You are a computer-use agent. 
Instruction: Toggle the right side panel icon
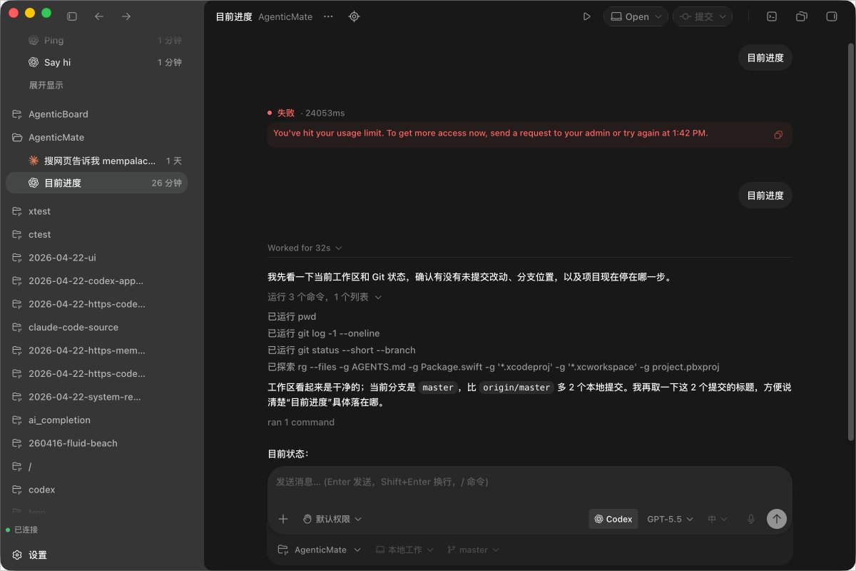coord(831,16)
